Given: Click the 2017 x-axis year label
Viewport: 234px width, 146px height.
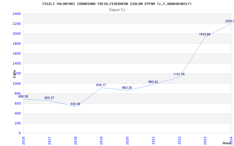Looking at the screenshot, I should (x=49, y=140).
